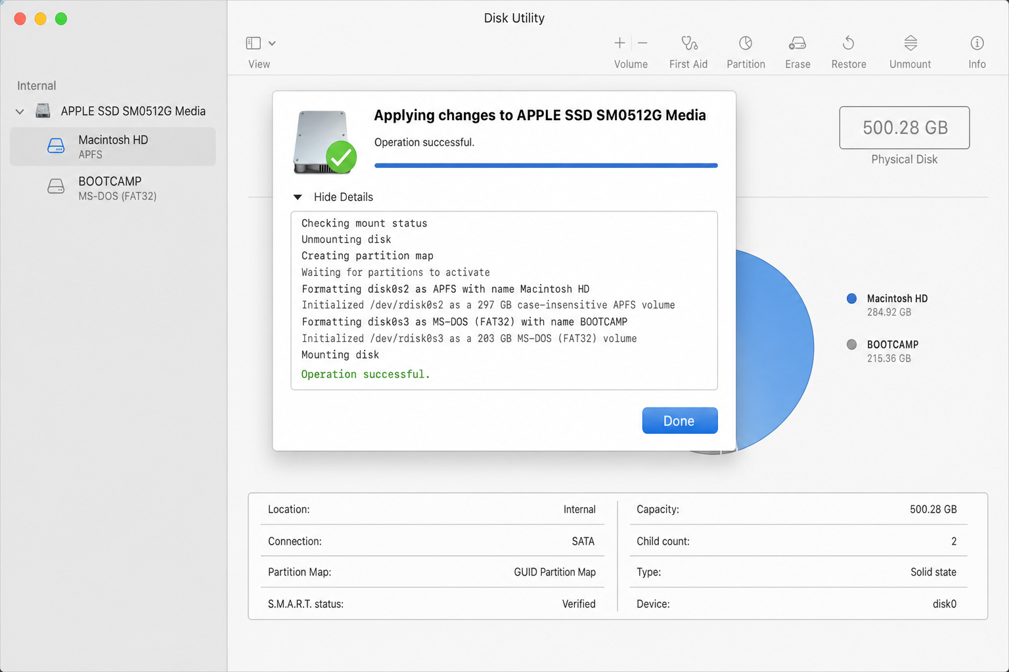Screen dimensions: 1009x672
Task: Click 'Formatting disk0s2 as APFS' log line
Action: tap(445, 289)
